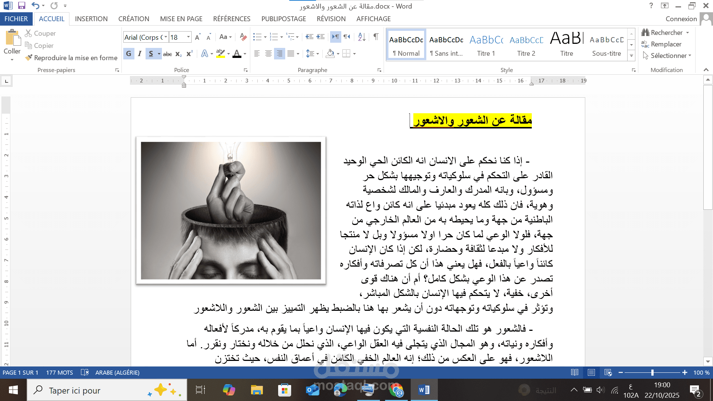Open the Sélectionner dropdown

point(667,56)
